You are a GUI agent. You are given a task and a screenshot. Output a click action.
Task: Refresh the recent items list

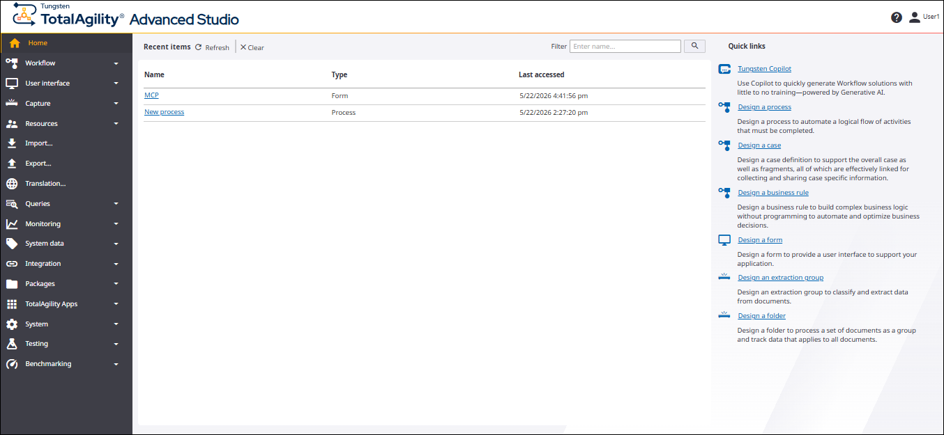(x=212, y=47)
